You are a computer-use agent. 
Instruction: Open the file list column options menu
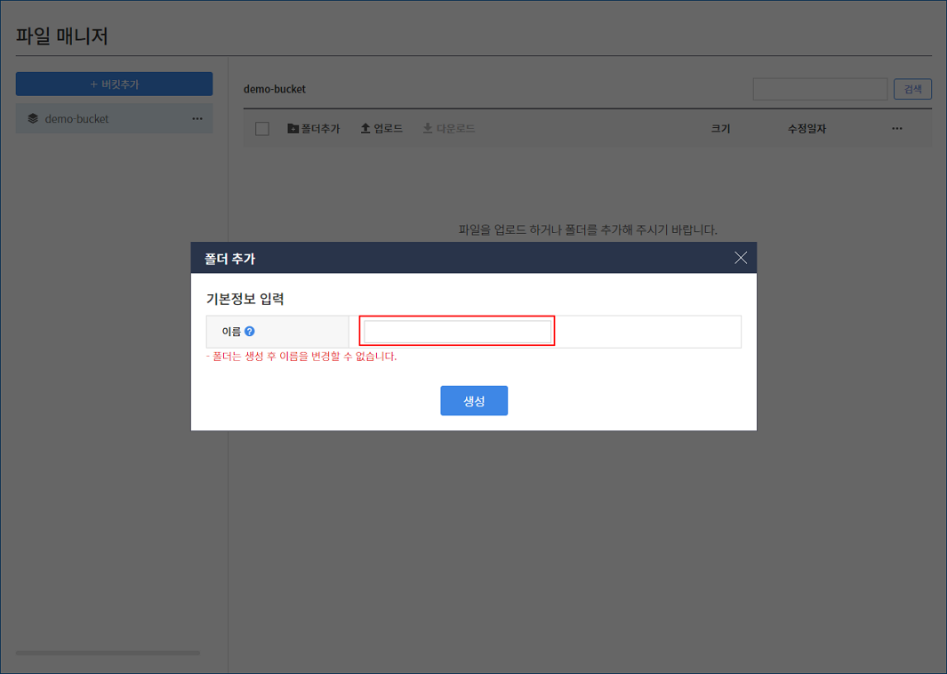coord(896,129)
